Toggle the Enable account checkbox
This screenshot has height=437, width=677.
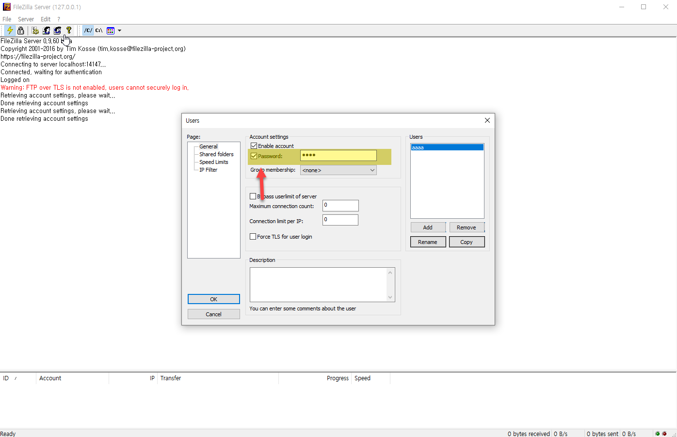(x=254, y=146)
